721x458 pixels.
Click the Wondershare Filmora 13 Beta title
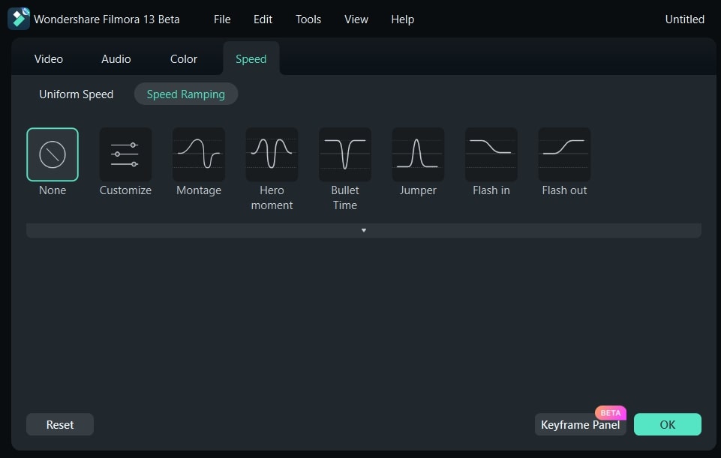click(x=107, y=19)
